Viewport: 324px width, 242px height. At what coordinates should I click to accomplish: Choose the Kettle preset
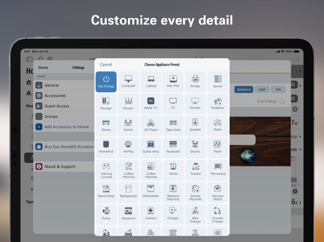point(173,170)
